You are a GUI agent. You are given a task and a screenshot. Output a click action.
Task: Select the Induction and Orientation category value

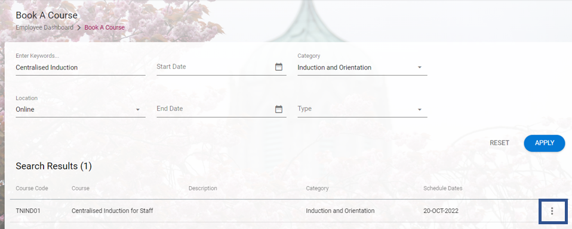(x=334, y=67)
